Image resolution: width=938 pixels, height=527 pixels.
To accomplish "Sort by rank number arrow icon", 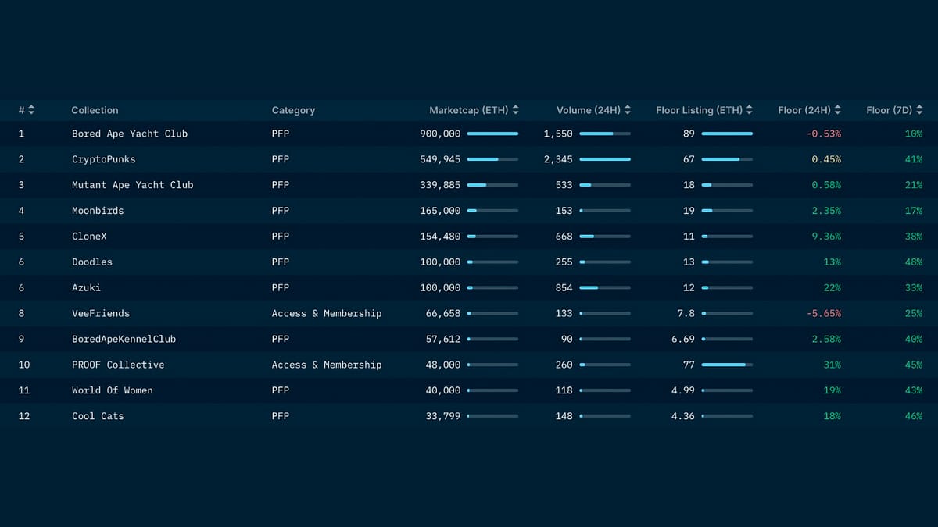I will tap(31, 110).
